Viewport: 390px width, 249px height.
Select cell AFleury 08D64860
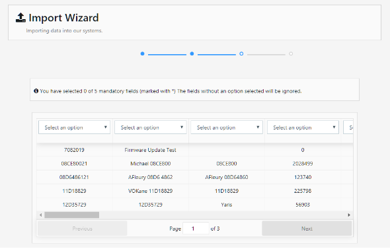coord(227,177)
